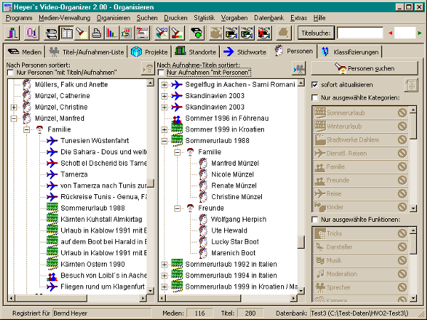Screen dimensions: 427x320
Task: Click the people icon button above right tree
Action: (299, 69)
